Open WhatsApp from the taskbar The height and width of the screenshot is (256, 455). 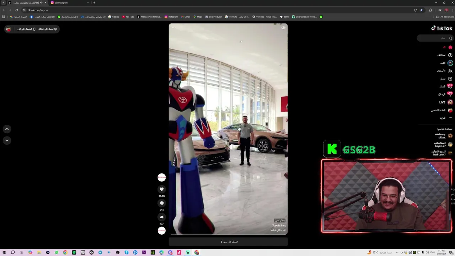tap(57, 252)
